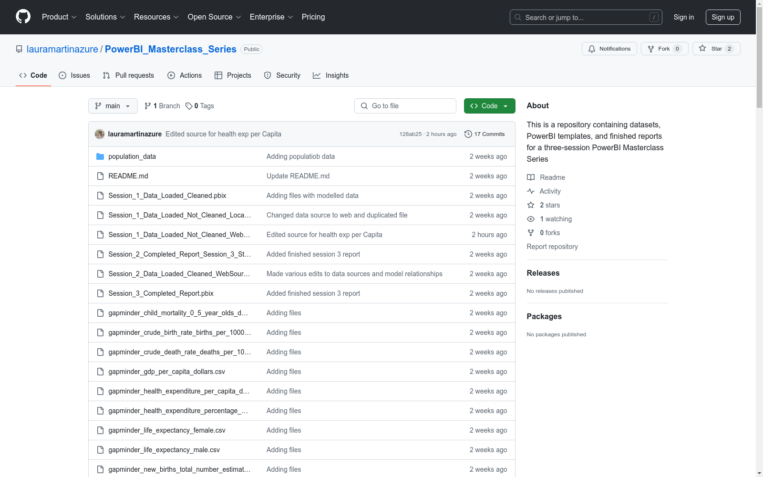The image size is (763, 477).
Task: Open the 'Adding populatiob data' commit message
Action: tap(300, 156)
